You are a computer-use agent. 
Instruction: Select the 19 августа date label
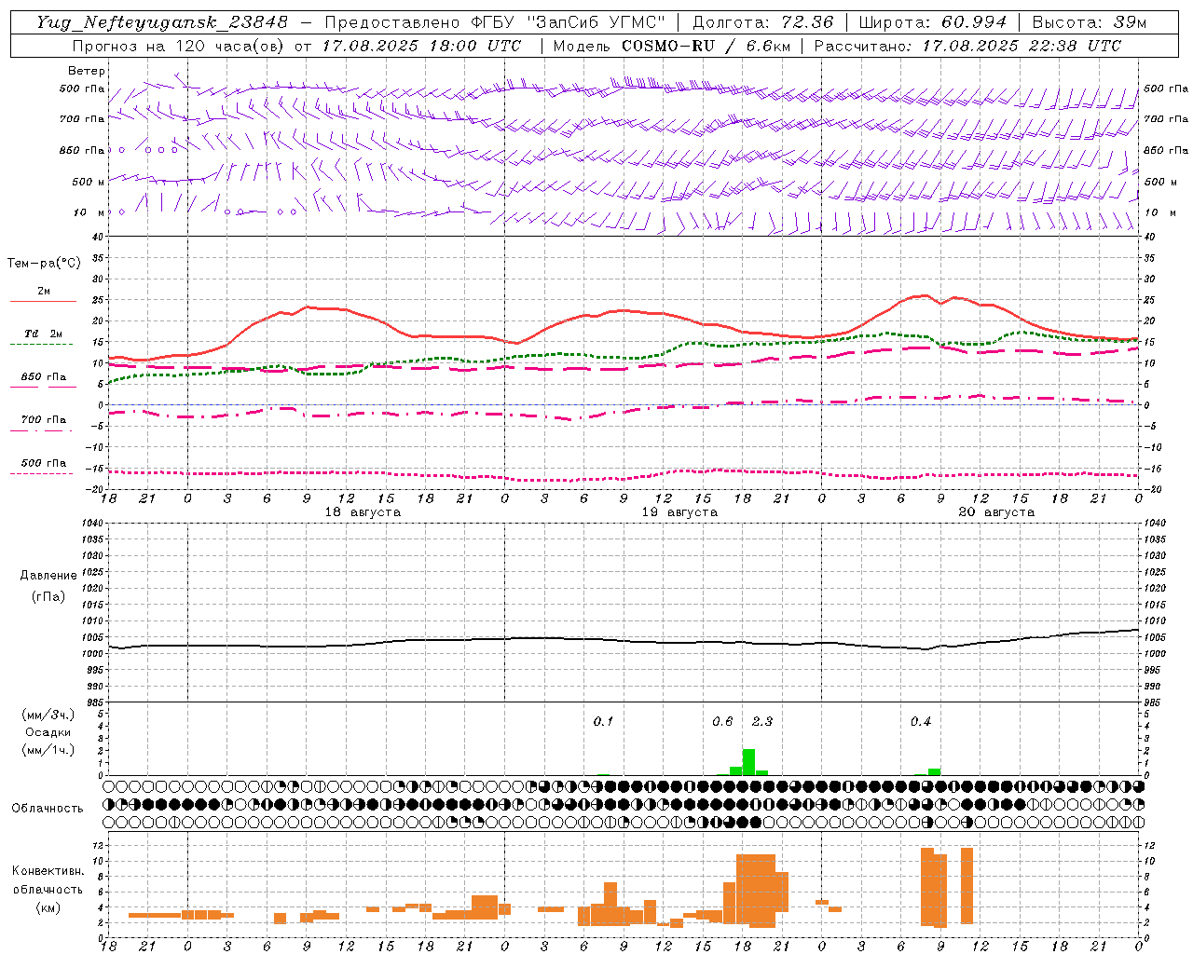point(679,512)
